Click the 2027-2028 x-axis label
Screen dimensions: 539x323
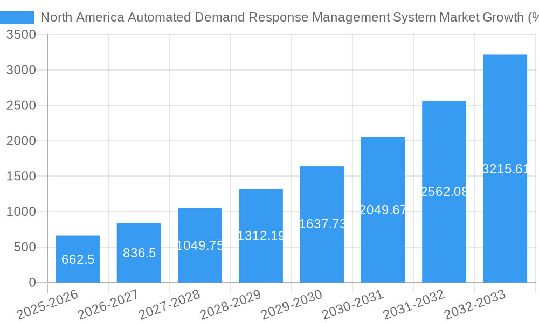click(170, 304)
